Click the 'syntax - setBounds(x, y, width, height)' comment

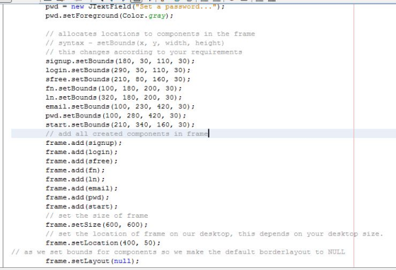tap(134, 43)
